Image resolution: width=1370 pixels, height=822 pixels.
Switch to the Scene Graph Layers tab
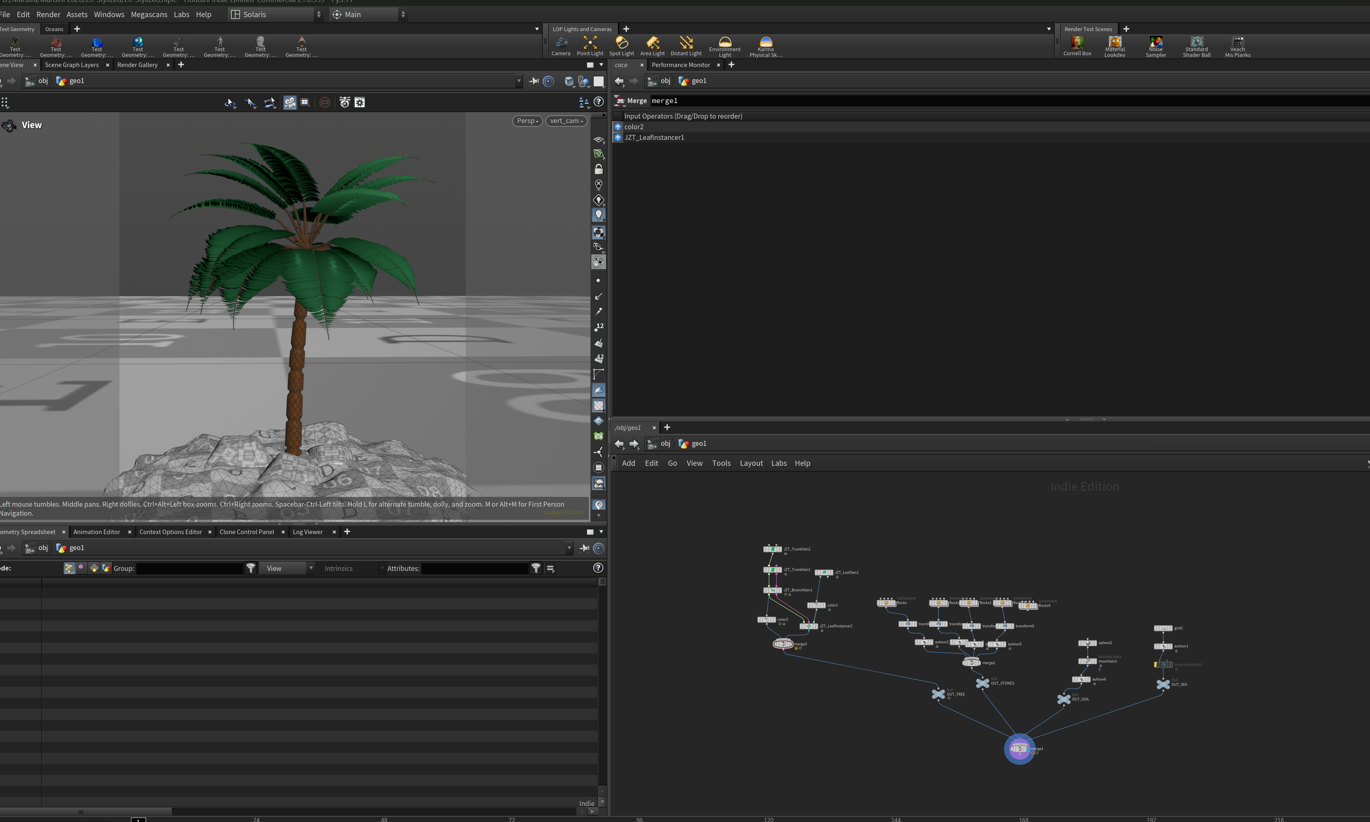click(x=72, y=65)
